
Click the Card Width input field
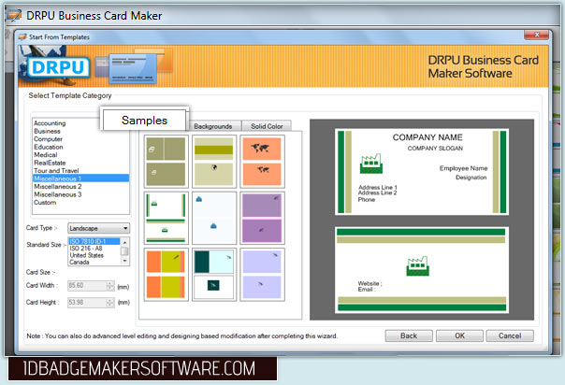point(87,286)
